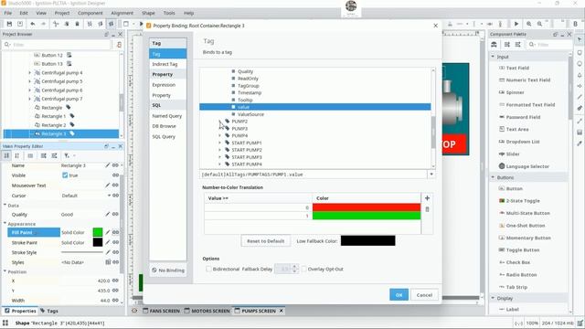Image resolution: width=585 pixels, height=329 pixels.
Task: Toggle the Bidirectional checkbox
Action: coord(208,269)
